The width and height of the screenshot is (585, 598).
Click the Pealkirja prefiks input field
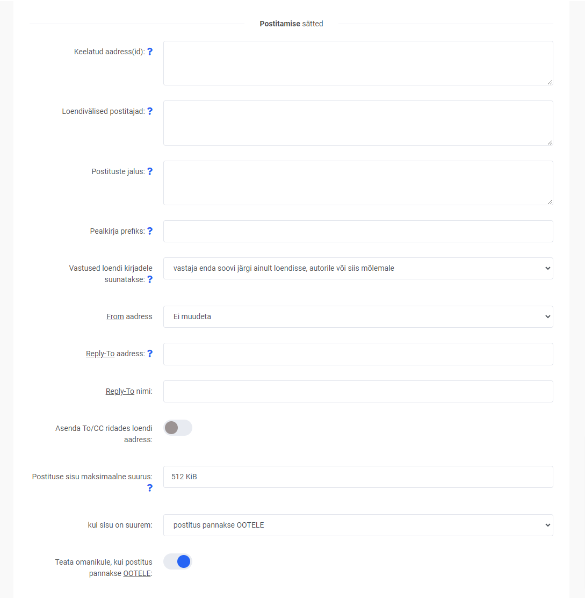(x=358, y=231)
